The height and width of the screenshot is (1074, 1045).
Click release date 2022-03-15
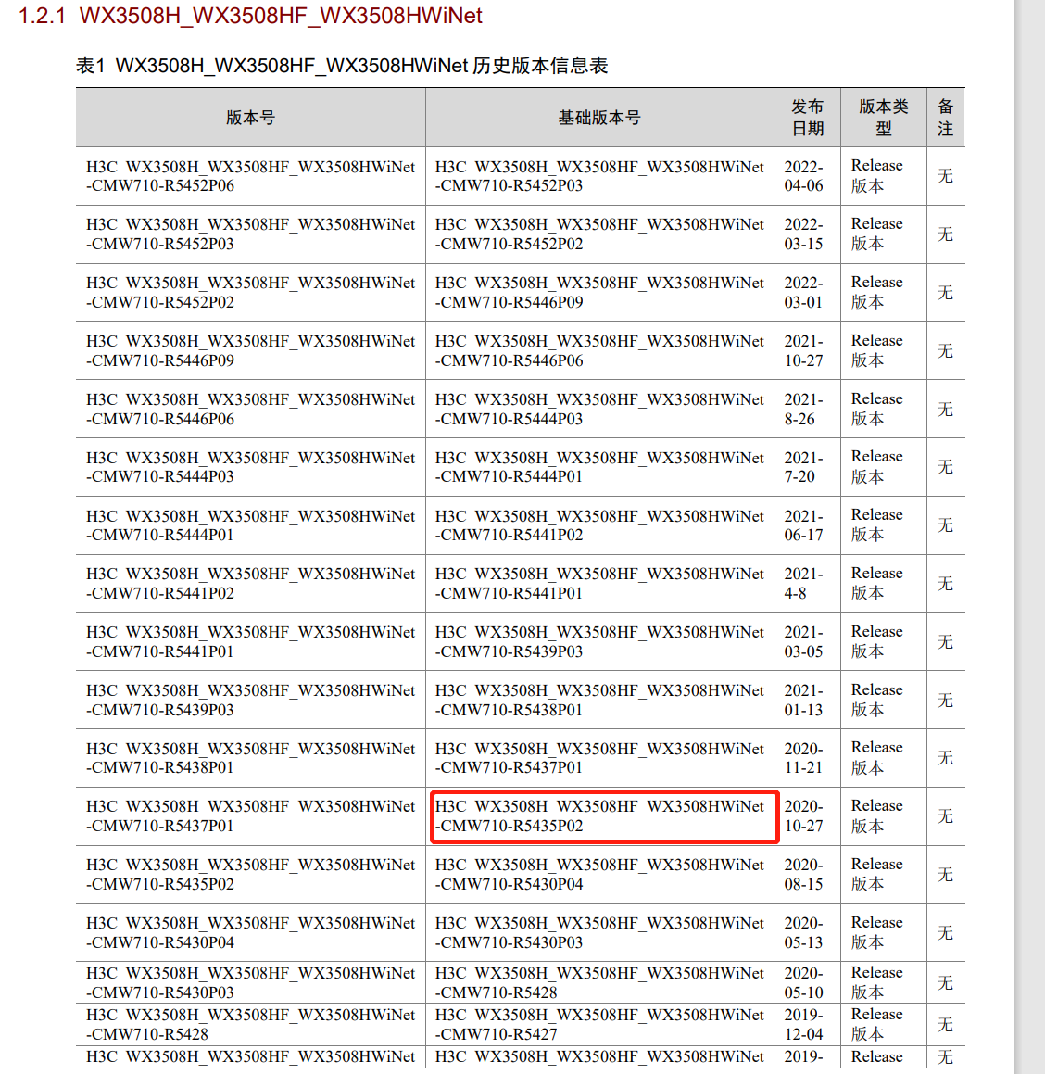coord(804,234)
